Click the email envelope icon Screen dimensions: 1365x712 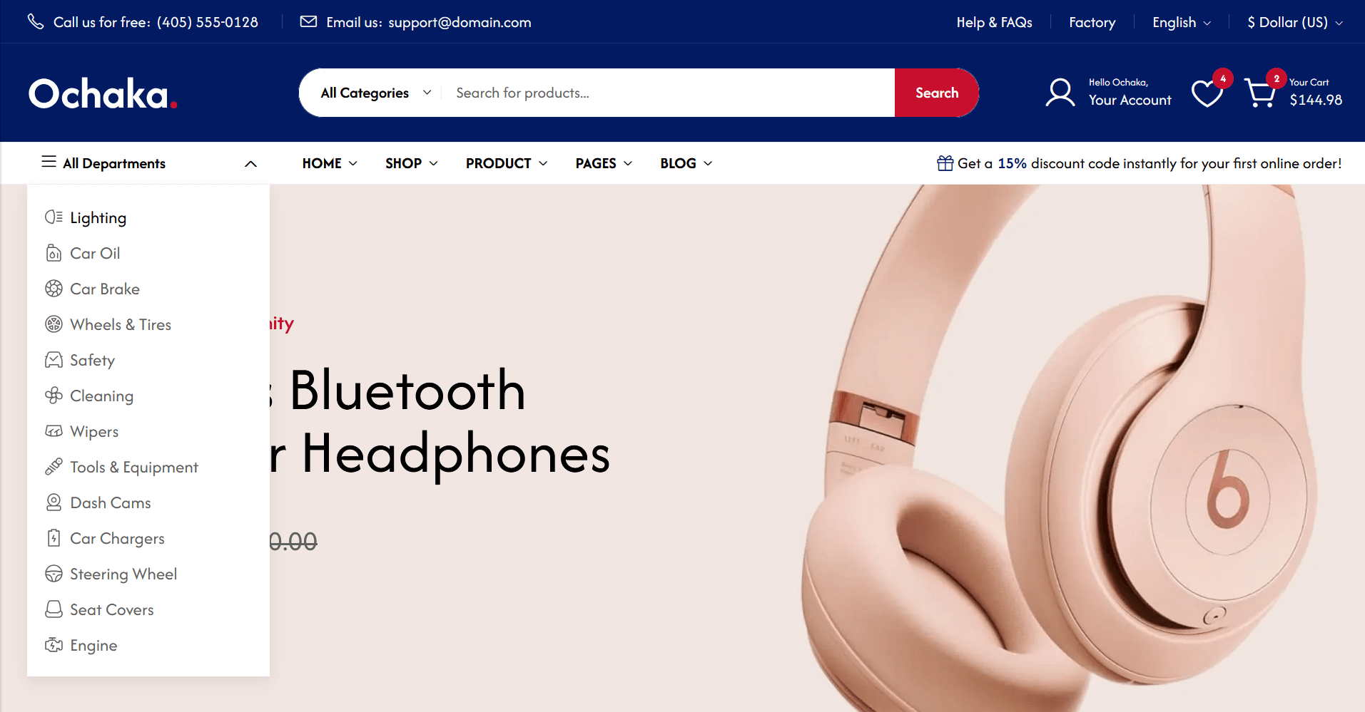coord(308,21)
